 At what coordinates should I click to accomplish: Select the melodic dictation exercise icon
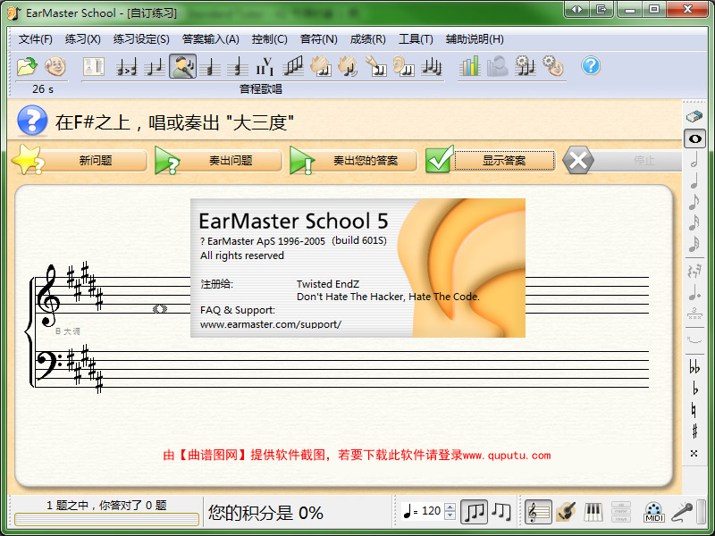coord(431,67)
